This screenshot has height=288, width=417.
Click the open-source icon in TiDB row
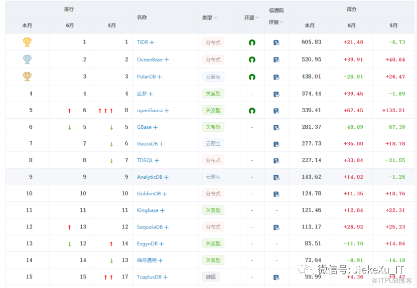pos(252,42)
